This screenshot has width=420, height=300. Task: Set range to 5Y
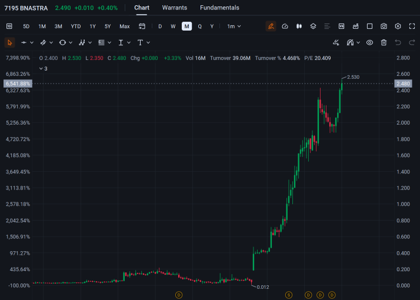coord(108,26)
